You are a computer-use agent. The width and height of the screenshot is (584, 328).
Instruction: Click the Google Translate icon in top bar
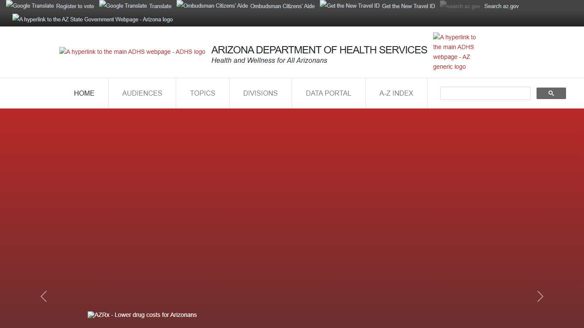[x=31, y=6]
